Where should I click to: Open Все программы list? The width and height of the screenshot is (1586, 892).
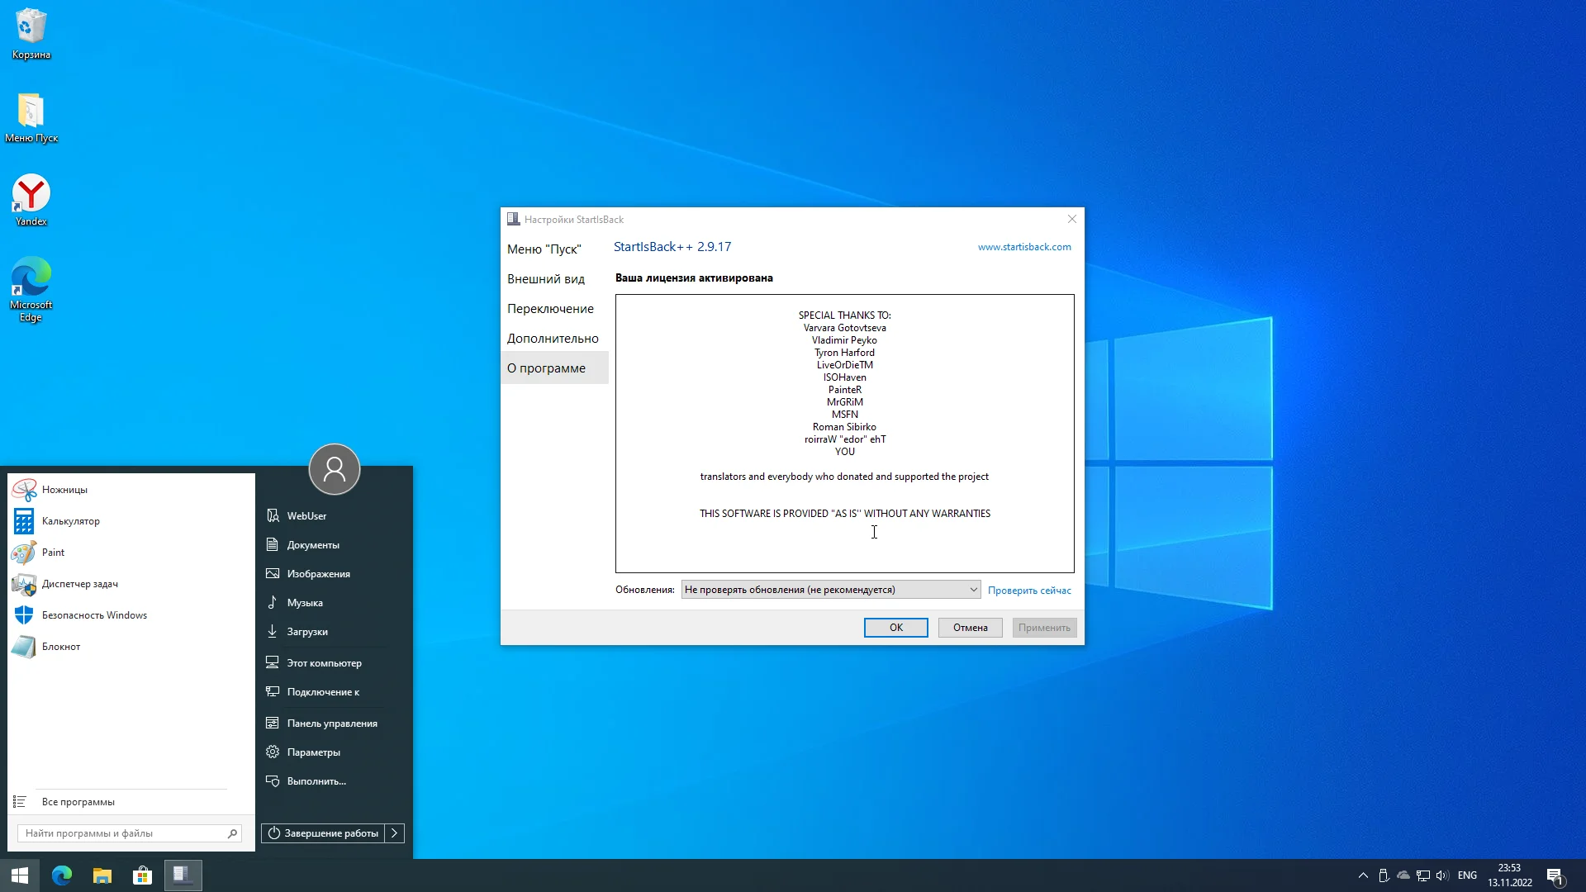[x=78, y=802]
